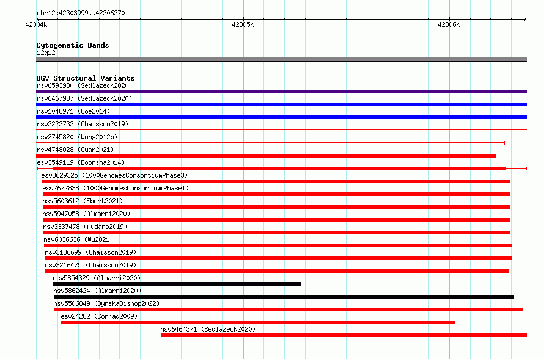Image resolution: width=544 pixels, height=359 pixels.
Task: Open nsv3186699 (Chaisson2019) label
Action: point(90,252)
